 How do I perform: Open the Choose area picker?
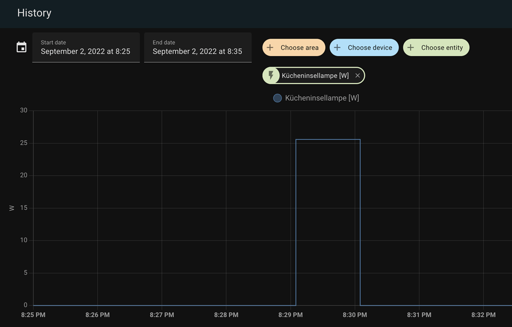[x=294, y=48]
